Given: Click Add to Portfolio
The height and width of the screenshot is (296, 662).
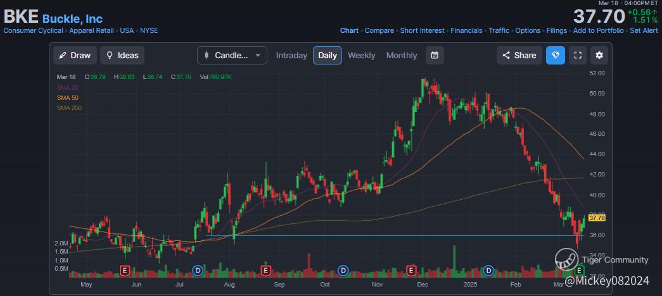Looking at the screenshot, I should 598,30.
